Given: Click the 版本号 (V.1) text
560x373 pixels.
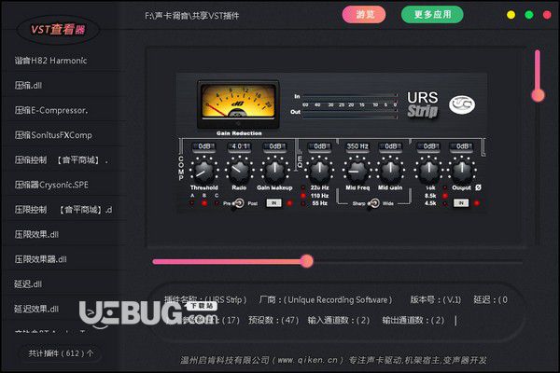Looking at the screenshot, I should (x=435, y=299).
